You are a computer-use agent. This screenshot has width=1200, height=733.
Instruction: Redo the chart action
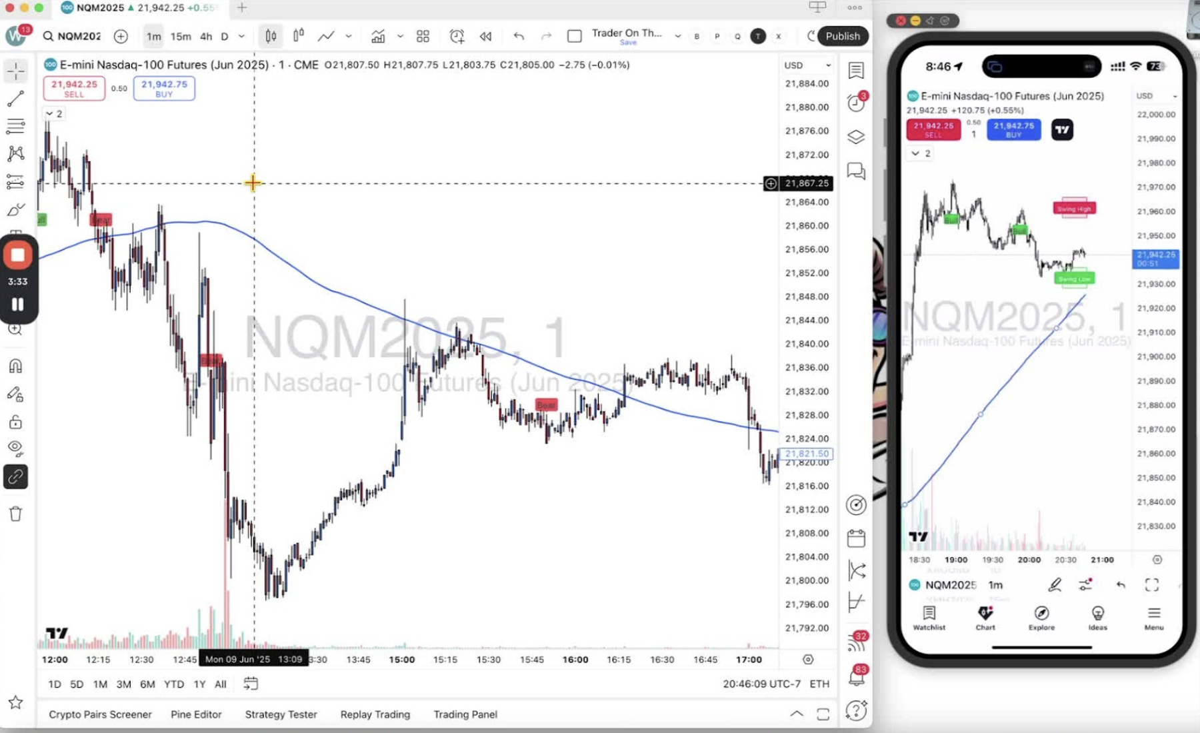(546, 36)
